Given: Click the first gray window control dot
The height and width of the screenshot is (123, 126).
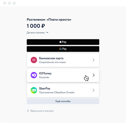Looking at the screenshot, I should [5, 3].
